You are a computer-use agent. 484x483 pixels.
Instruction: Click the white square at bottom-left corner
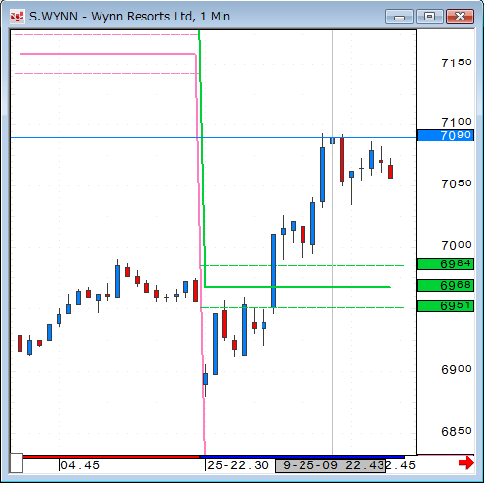click(17, 463)
